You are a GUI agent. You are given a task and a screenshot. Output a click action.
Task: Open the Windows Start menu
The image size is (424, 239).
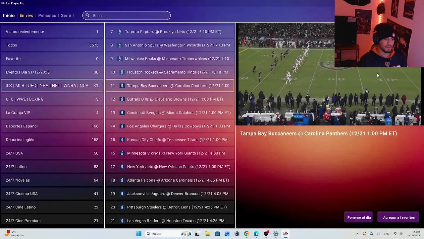point(139,234)
